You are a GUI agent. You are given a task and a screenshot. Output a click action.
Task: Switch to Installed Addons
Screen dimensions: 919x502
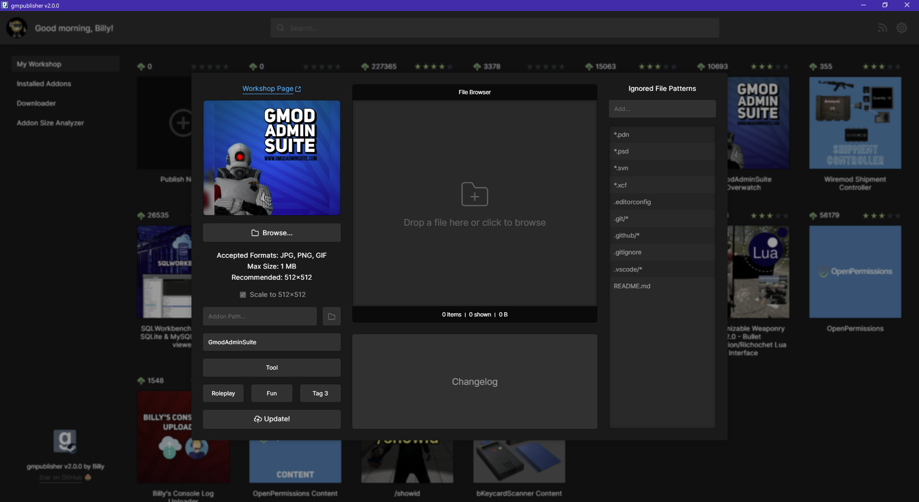pos(44,83)
